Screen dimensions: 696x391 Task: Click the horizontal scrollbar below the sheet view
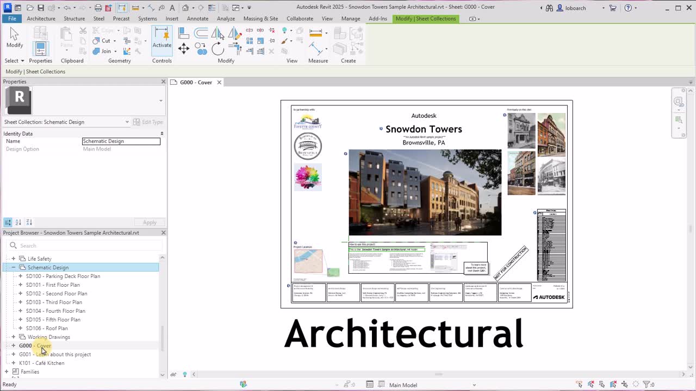(438, 374)
